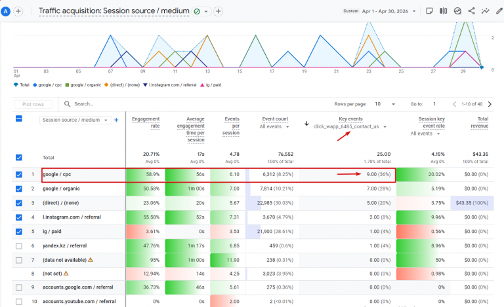This screenshot has height=307, width=504.
Task: Click the warning icon on the (not set) row
Action: pyautogui.click(x=66, y=274)
